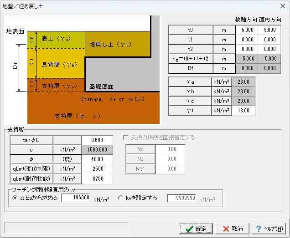Viewport: 290px width, 238px height.
Task: Edit t1 橋軸方向 value 0.000
Action: click(247, 40)
